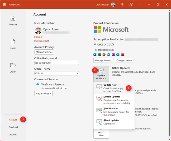This screenshot has width=171, height=141.
Task: Go to the Open files page
Action: tap(13, 68)
